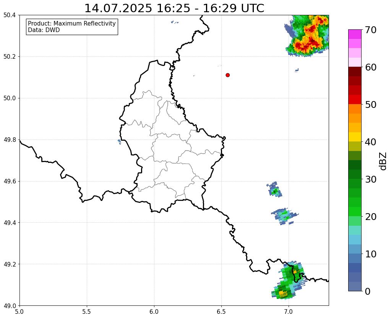
Task: Click longitude axis label 6.0
Action: point(154,312)
